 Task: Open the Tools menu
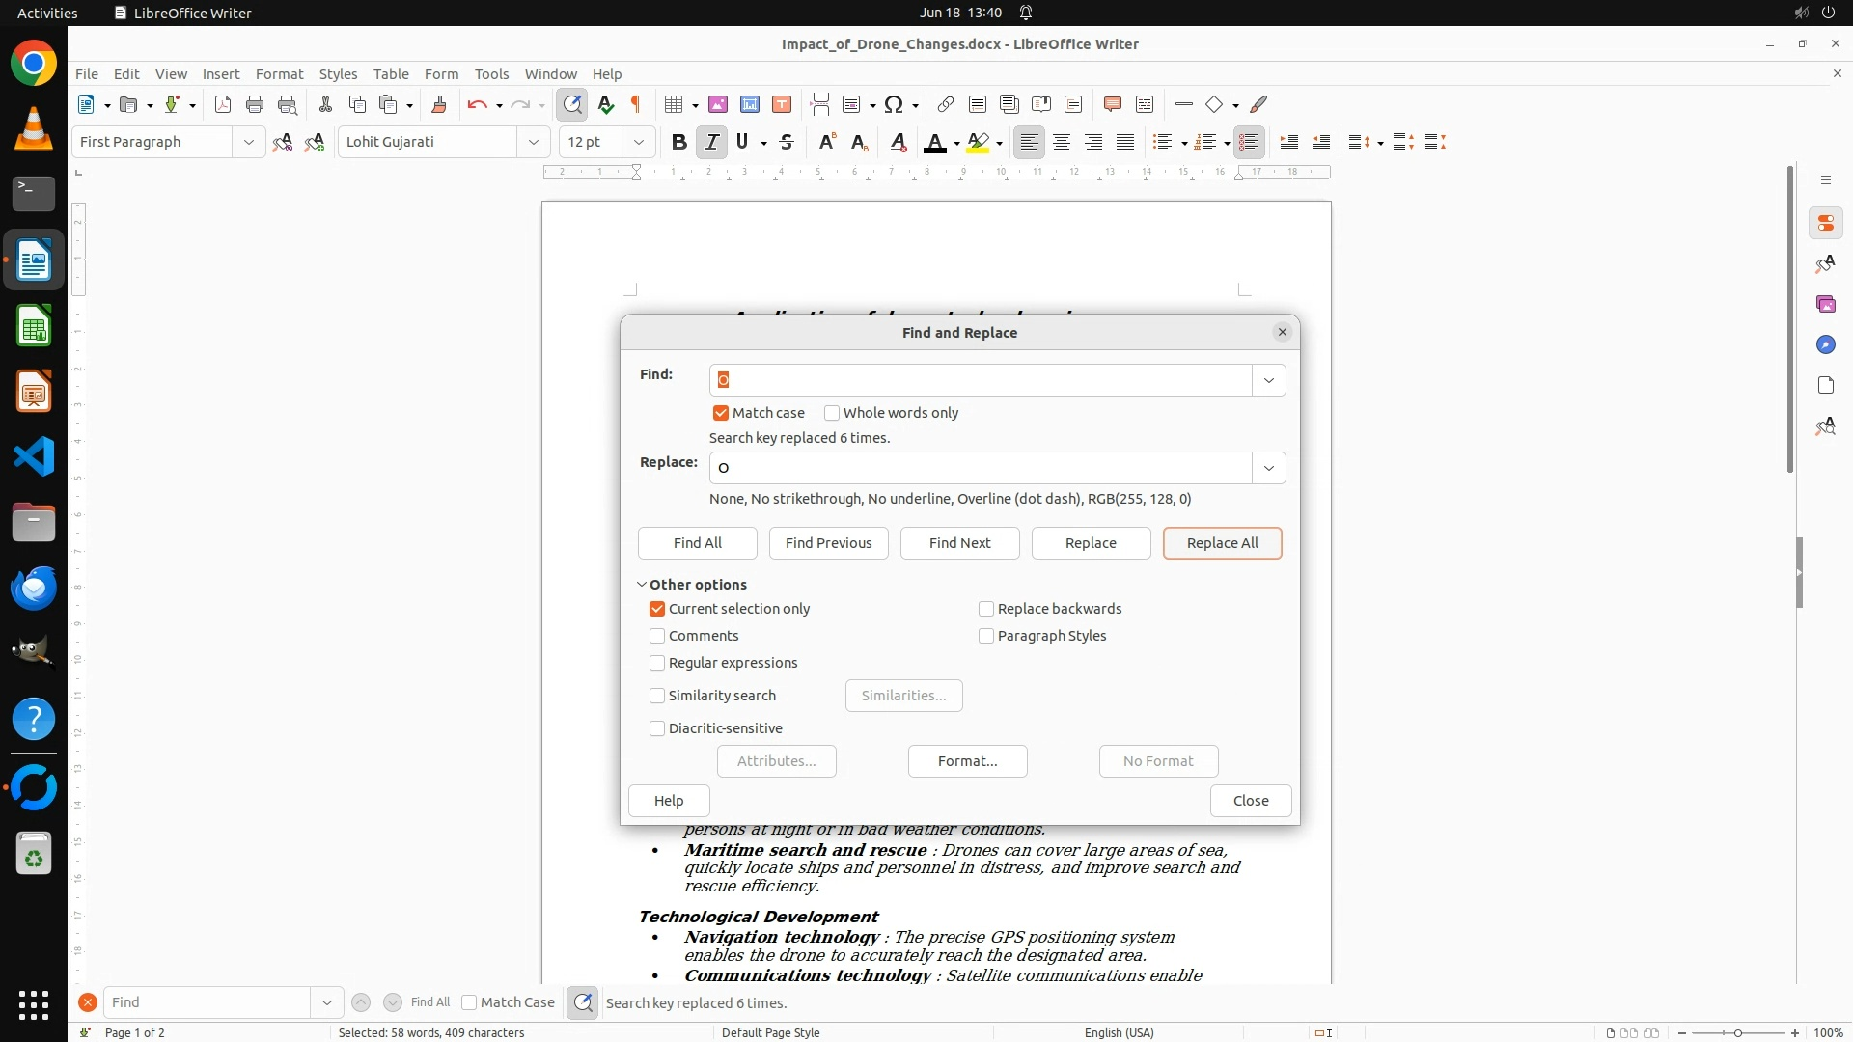tap(491, 73)
